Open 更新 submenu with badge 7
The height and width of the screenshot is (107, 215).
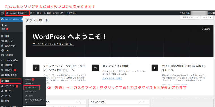click(x=5, y=29)
